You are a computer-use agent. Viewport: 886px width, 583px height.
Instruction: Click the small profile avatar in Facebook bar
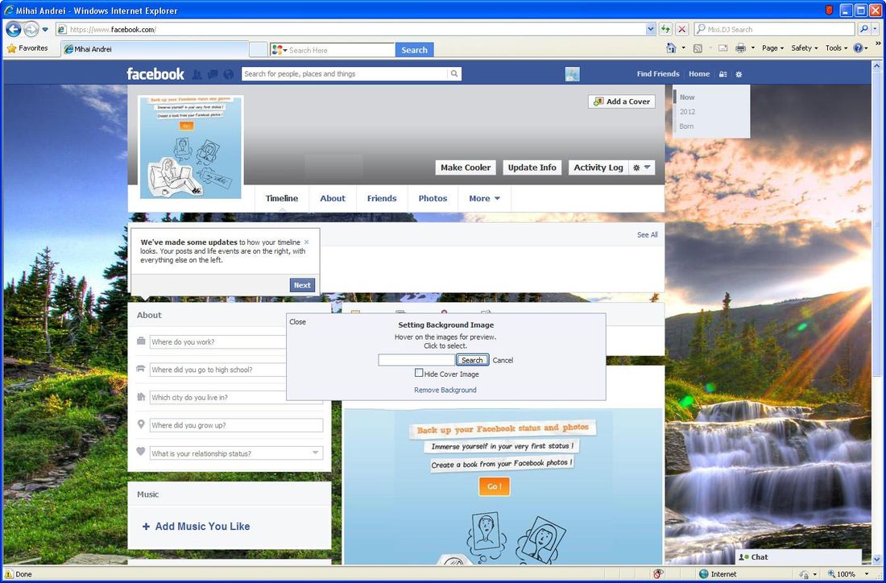coord(573,74)
